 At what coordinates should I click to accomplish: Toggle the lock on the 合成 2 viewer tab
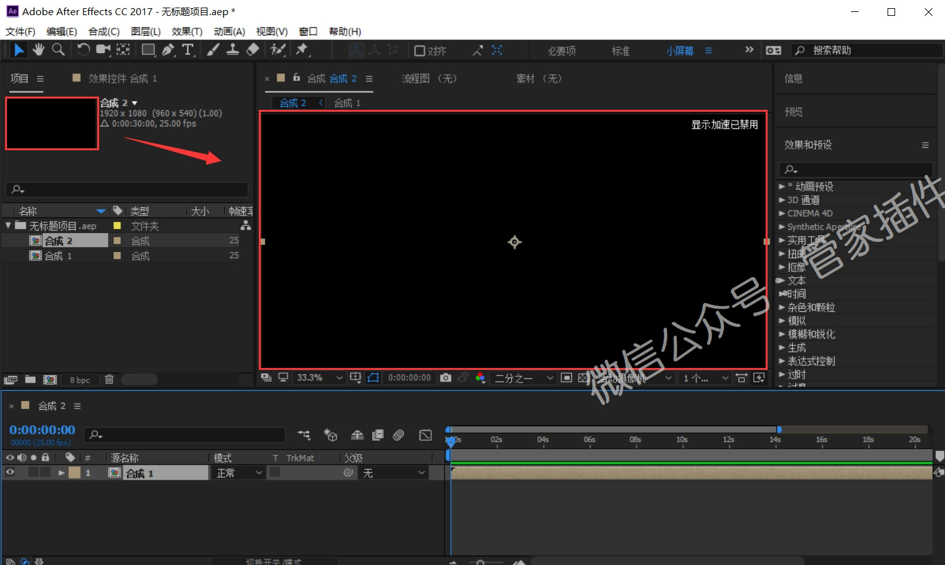(x=296, y=78)
